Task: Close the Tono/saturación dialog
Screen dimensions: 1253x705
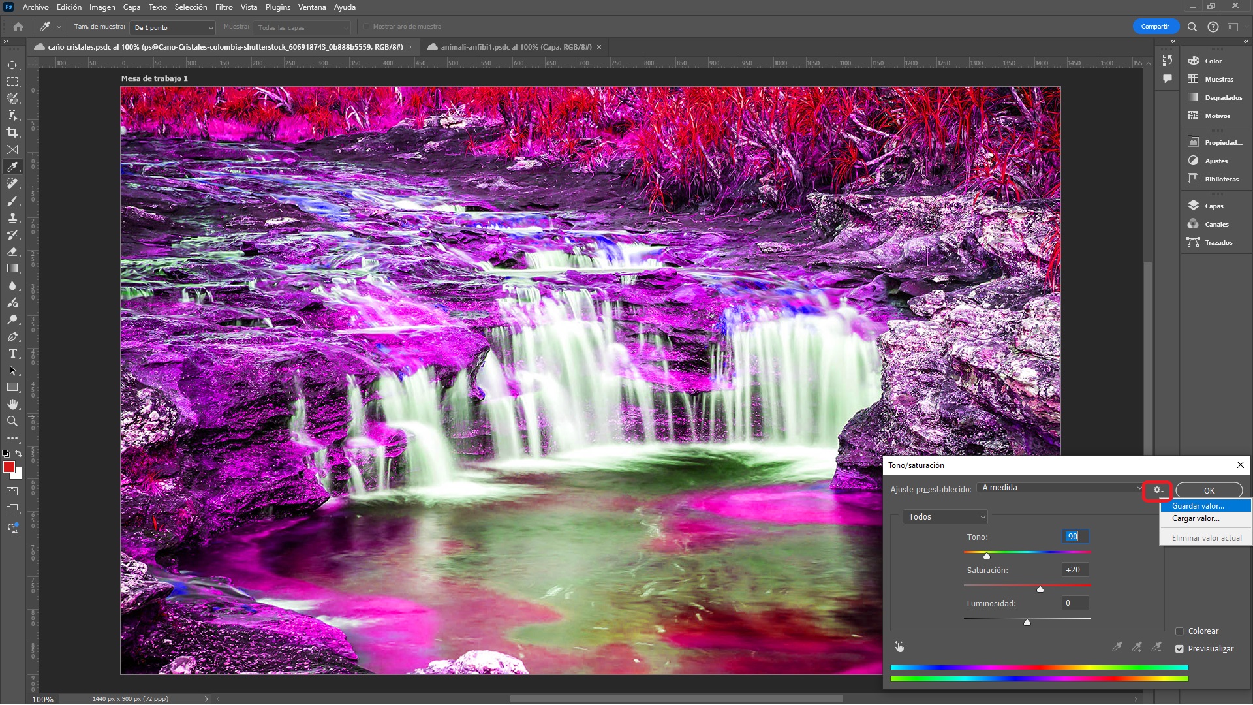Action: (x=1241, y=465)
